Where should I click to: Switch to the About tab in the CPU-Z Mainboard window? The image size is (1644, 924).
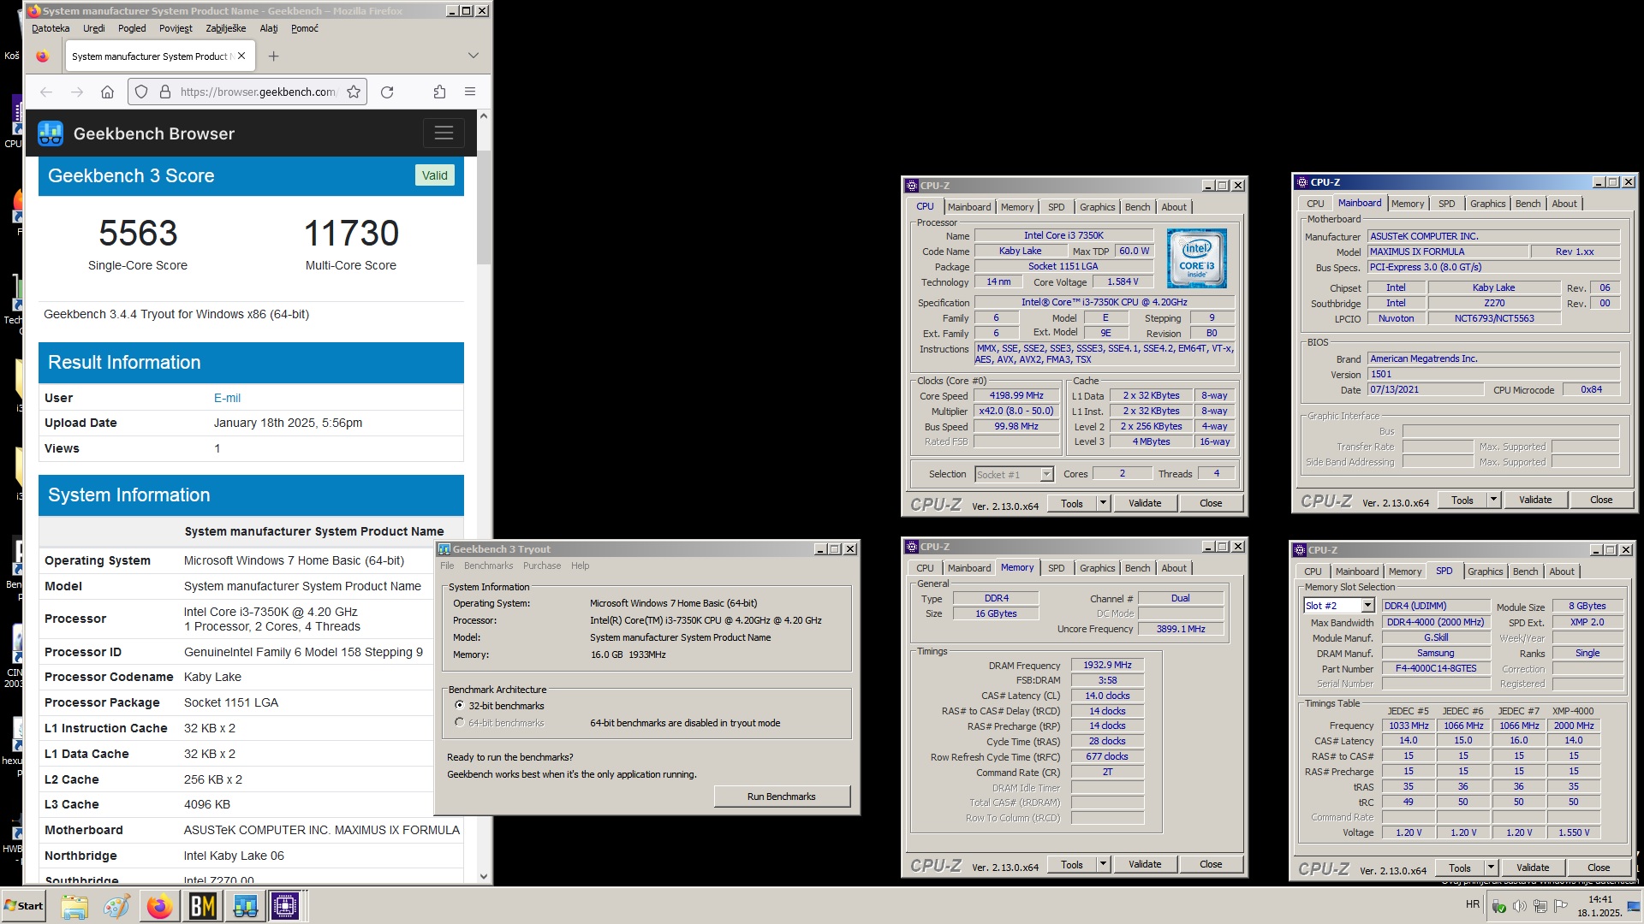click(1564, 204)
